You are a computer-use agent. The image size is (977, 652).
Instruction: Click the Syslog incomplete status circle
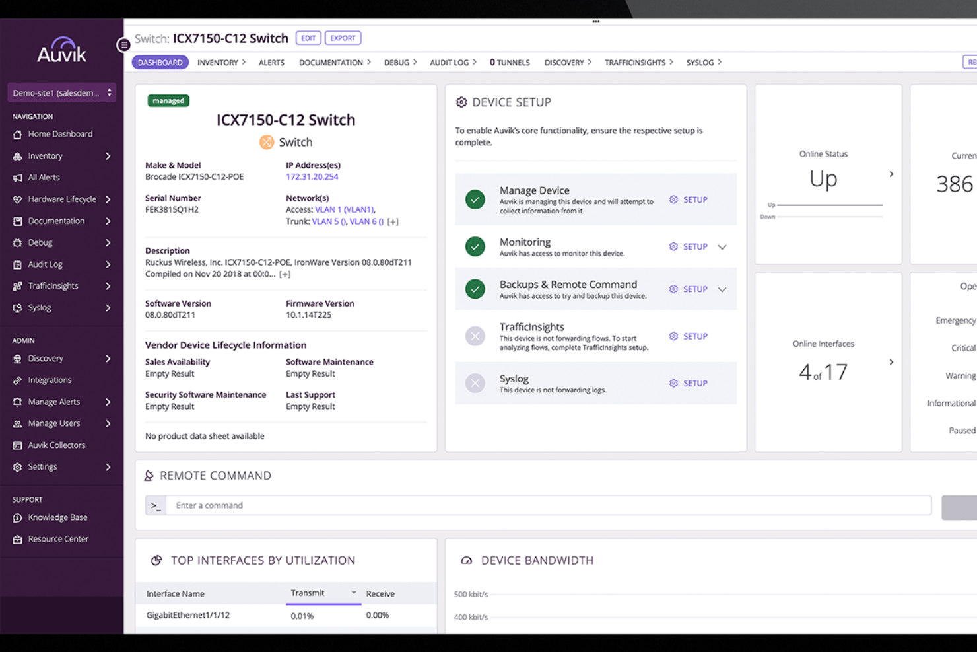coord(475,383)
